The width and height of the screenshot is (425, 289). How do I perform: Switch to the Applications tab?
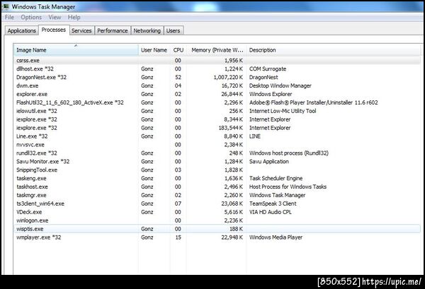pyautogui.click(x=22, y=30)
